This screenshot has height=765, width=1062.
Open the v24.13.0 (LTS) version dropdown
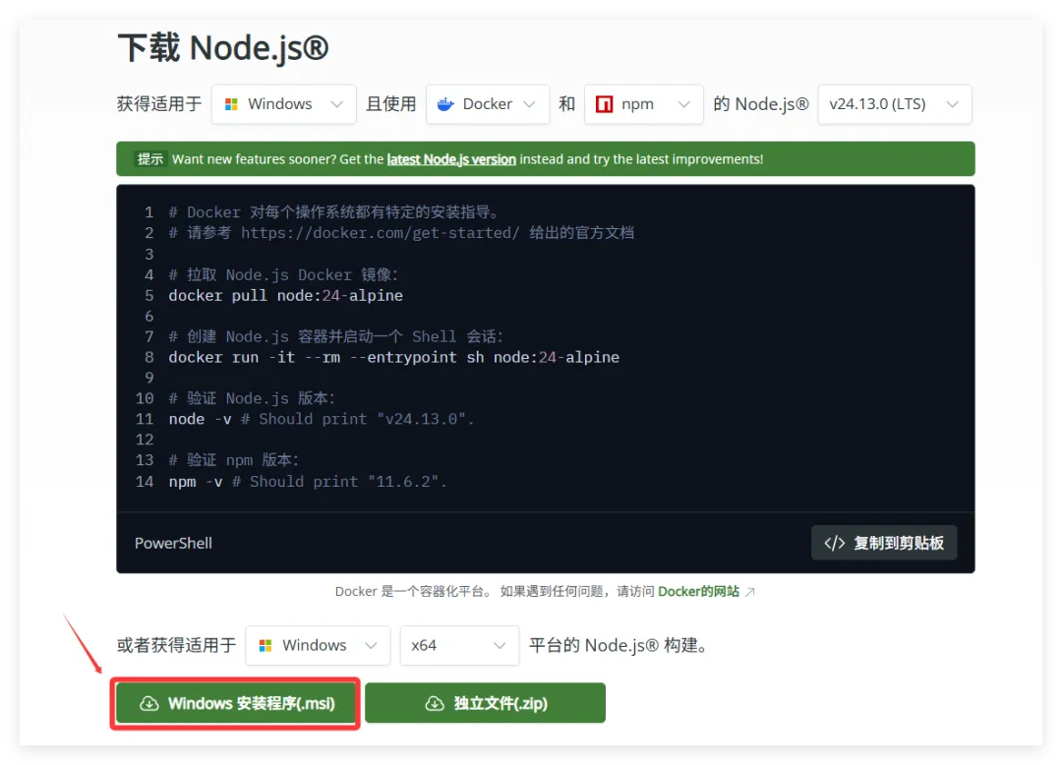pyautogui.click(x=895, y=104)
